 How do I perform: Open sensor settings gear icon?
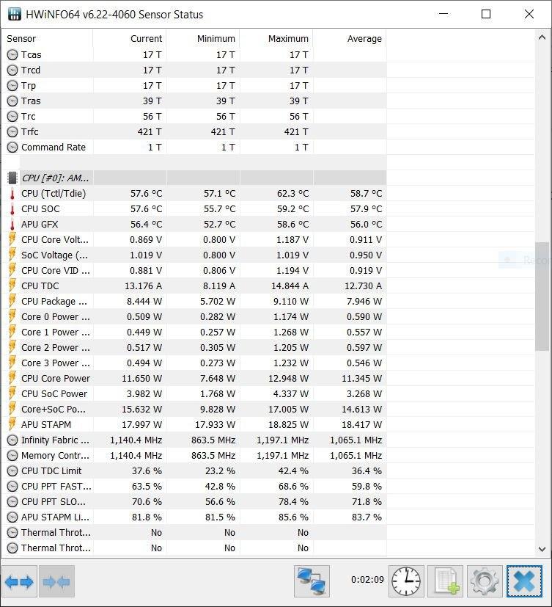point(485,582)
